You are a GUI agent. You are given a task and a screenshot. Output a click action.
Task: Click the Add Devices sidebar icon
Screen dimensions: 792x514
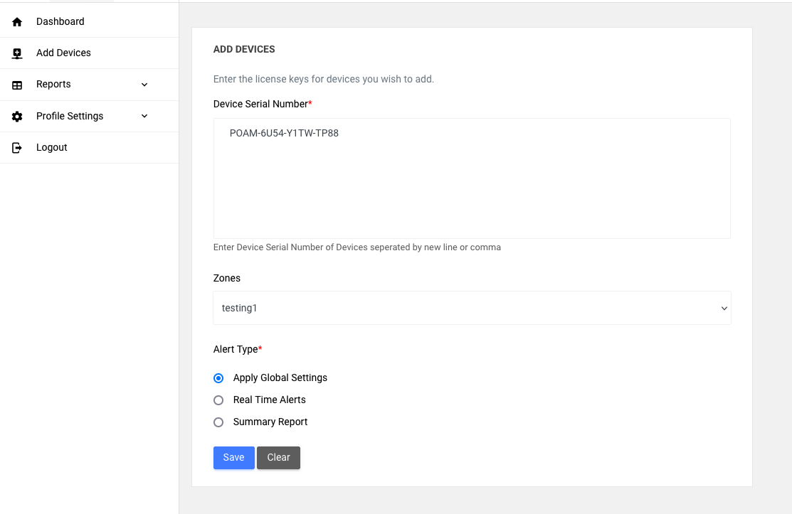point(18,53)
